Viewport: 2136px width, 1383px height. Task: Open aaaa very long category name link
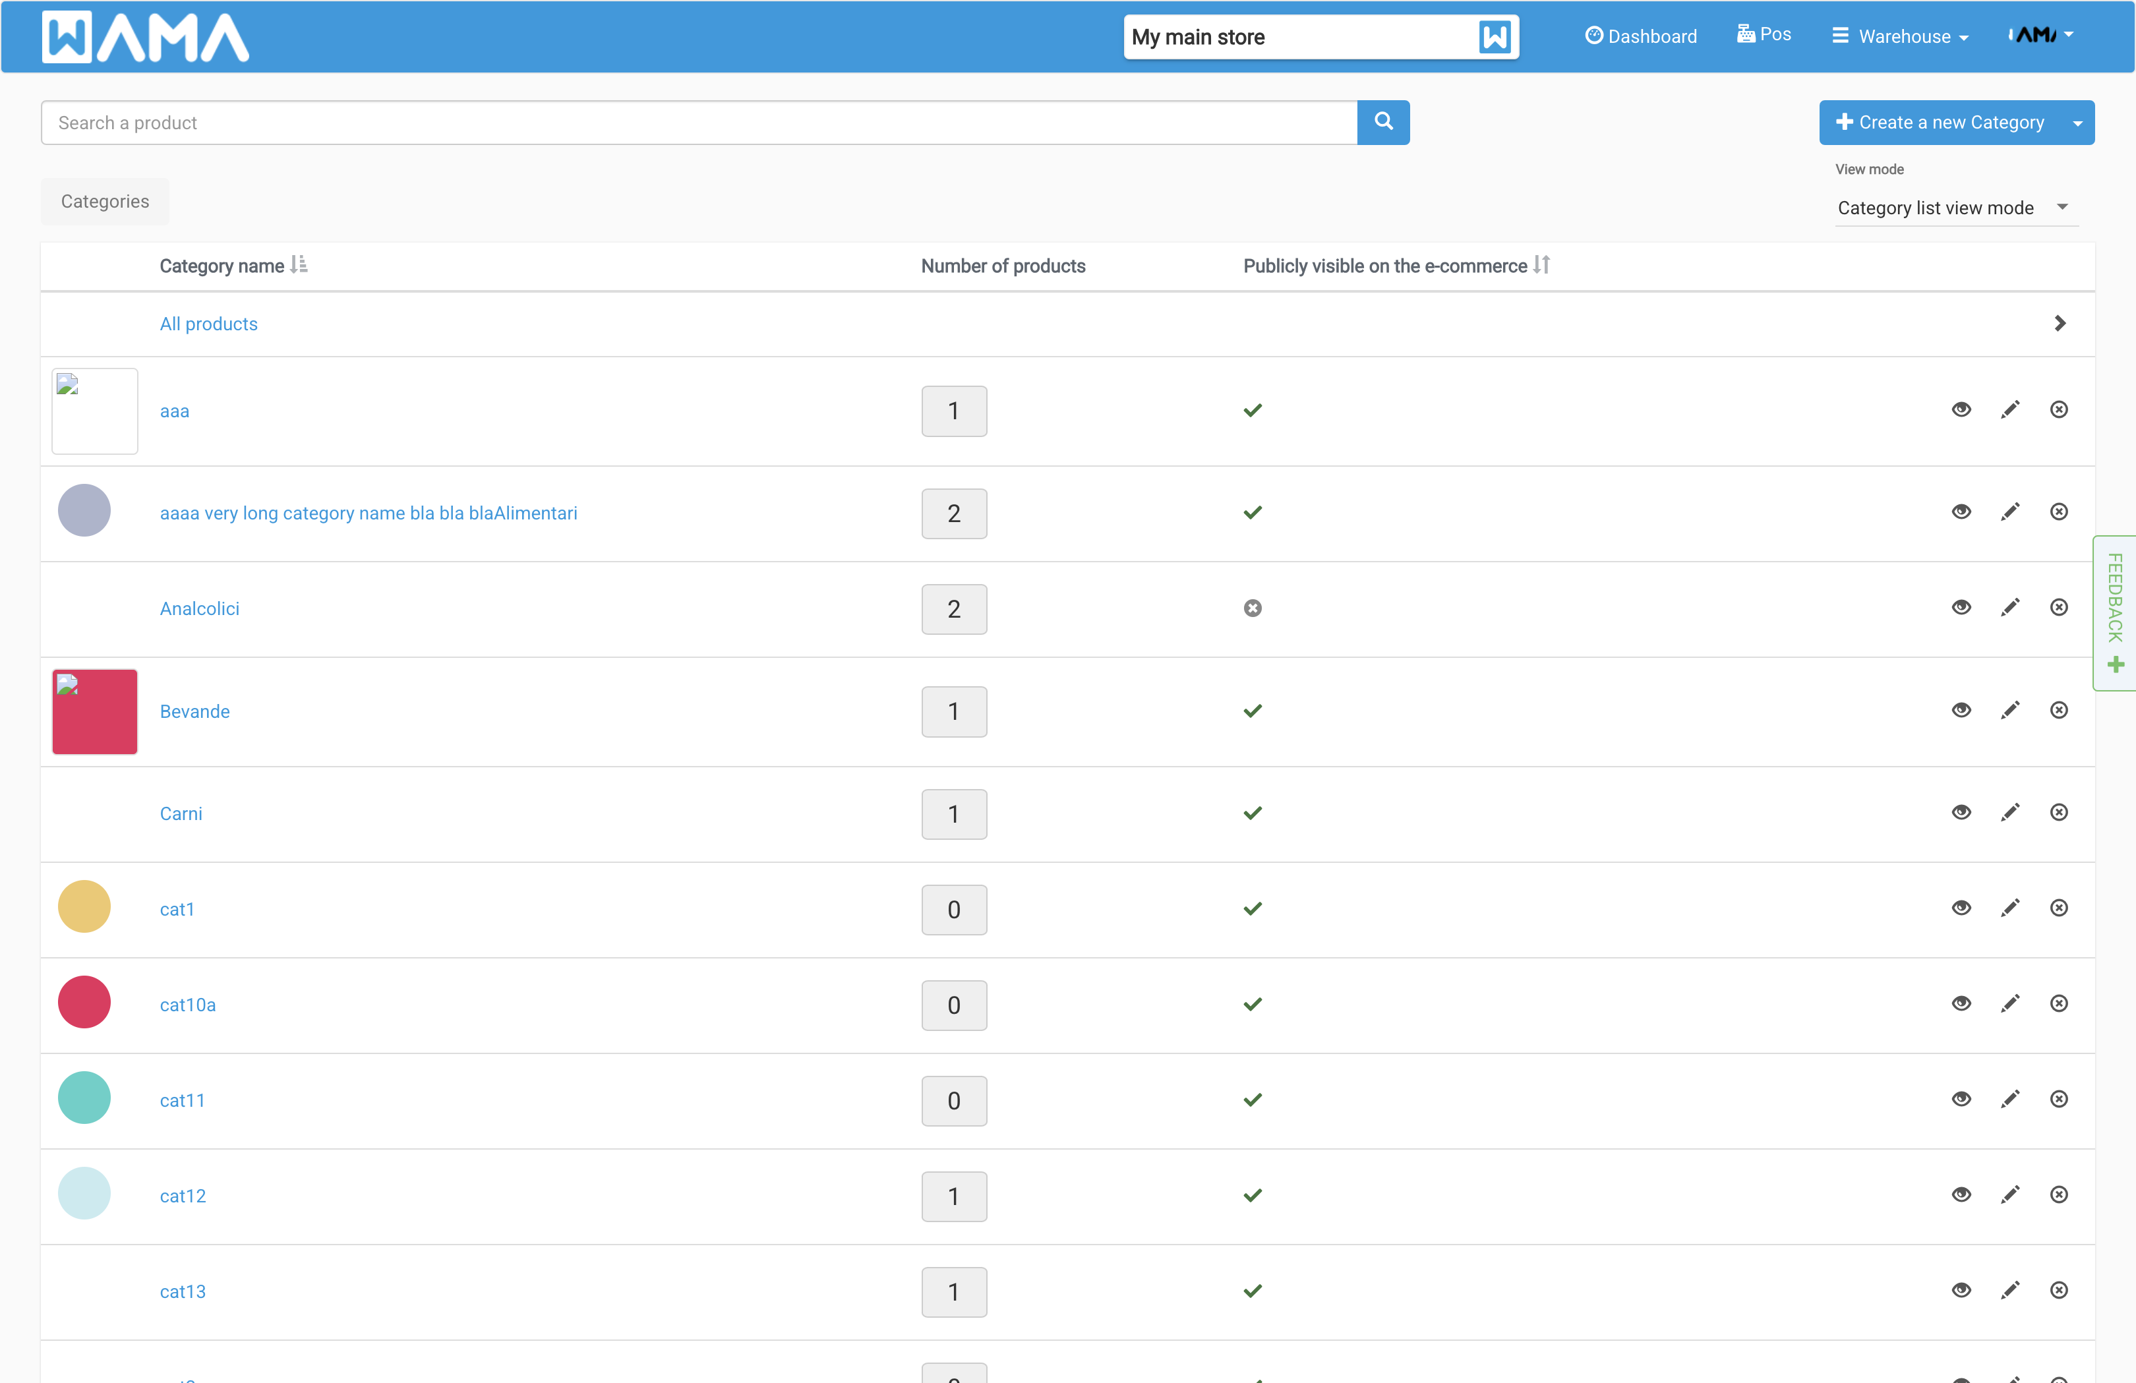tap(368, 514)
